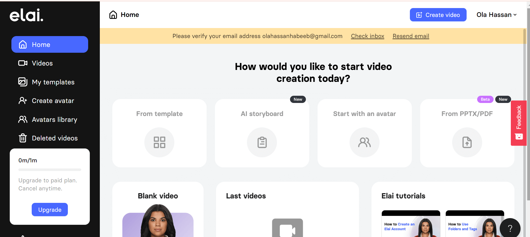This screenshot has height=237, width=530.
Task: Click the Feedback smiley icon
Action: point(519,137)
